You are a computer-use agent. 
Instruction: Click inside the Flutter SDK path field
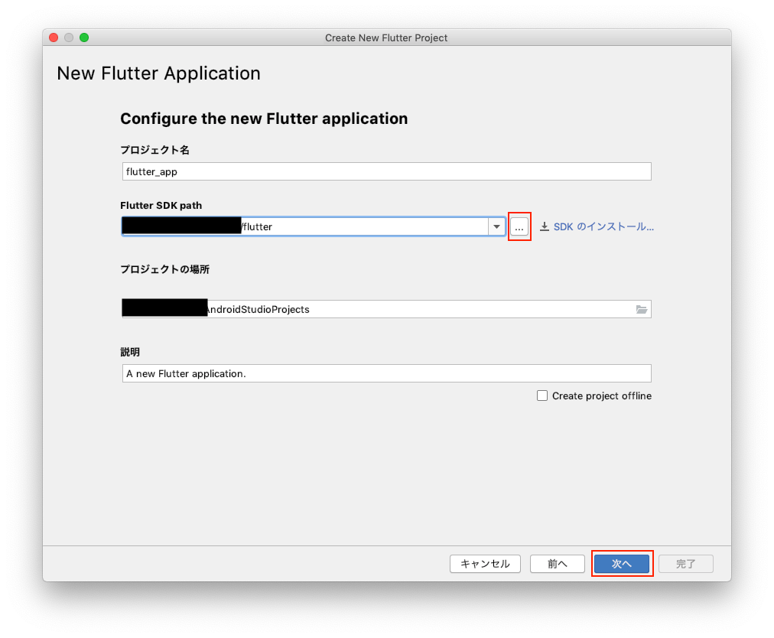click(344, 226)
